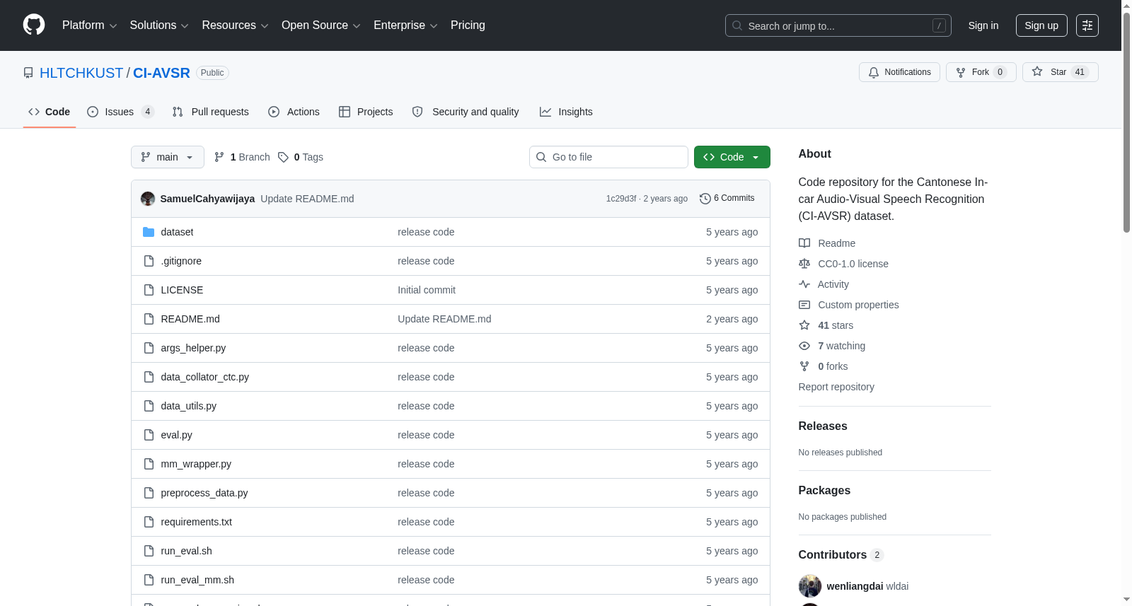Click the Report repository link

(836, 387)
